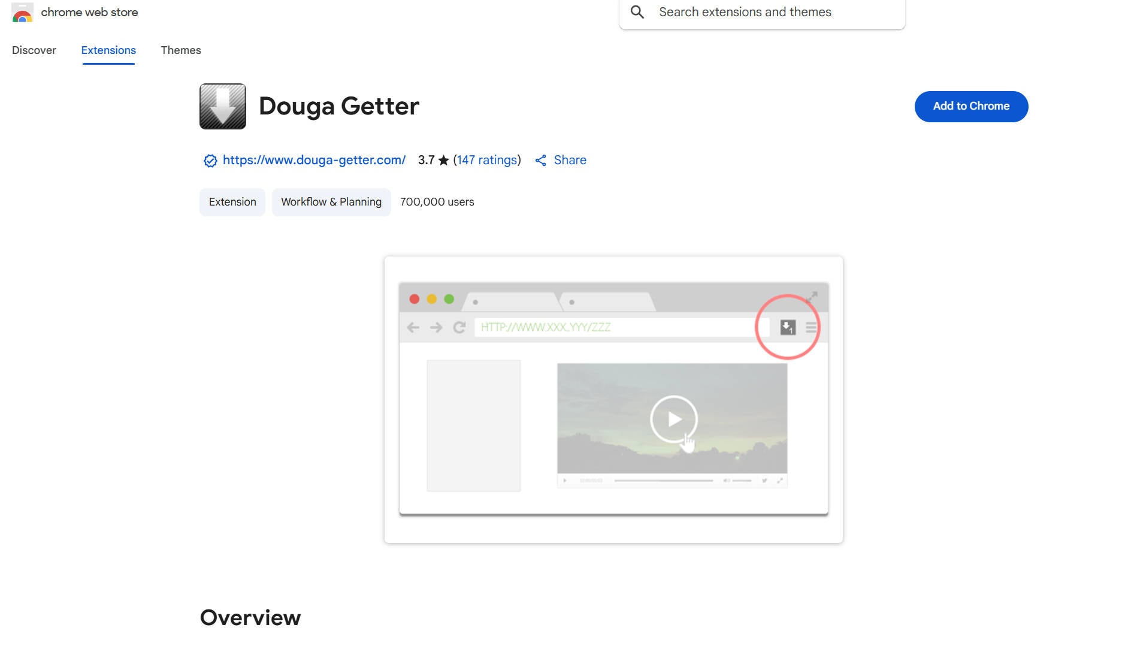Image resolution: width=1125 pixels, height=655 pixels.
Task: Switch to the Themes tab
Action: point(181,50)
